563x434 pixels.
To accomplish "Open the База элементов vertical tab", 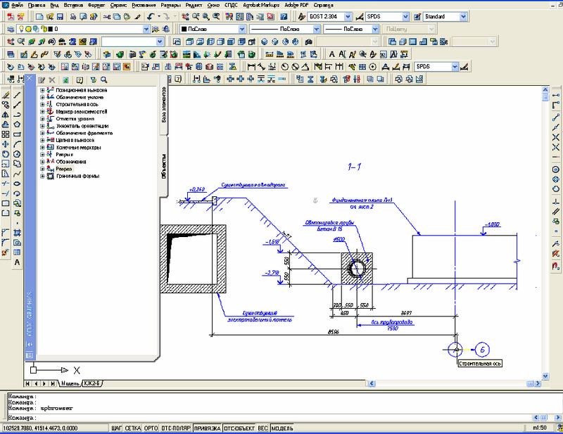I will [x=164, y=105].
